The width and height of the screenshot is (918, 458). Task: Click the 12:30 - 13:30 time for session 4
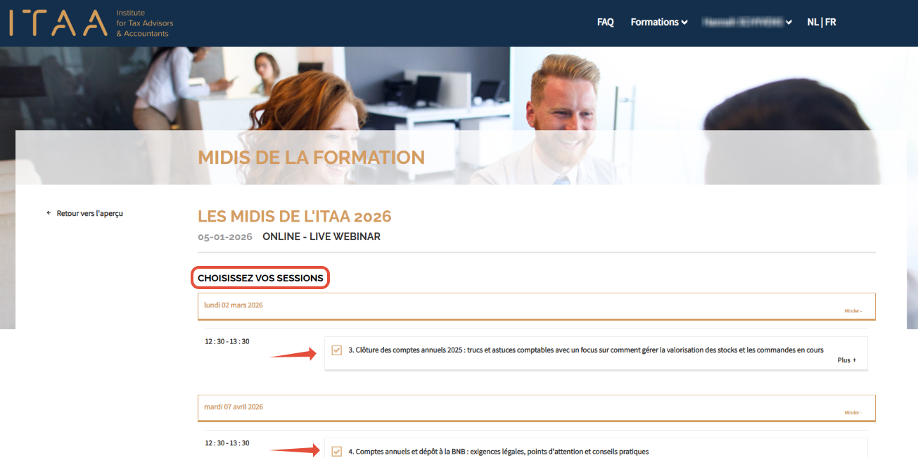click(227, 443)
